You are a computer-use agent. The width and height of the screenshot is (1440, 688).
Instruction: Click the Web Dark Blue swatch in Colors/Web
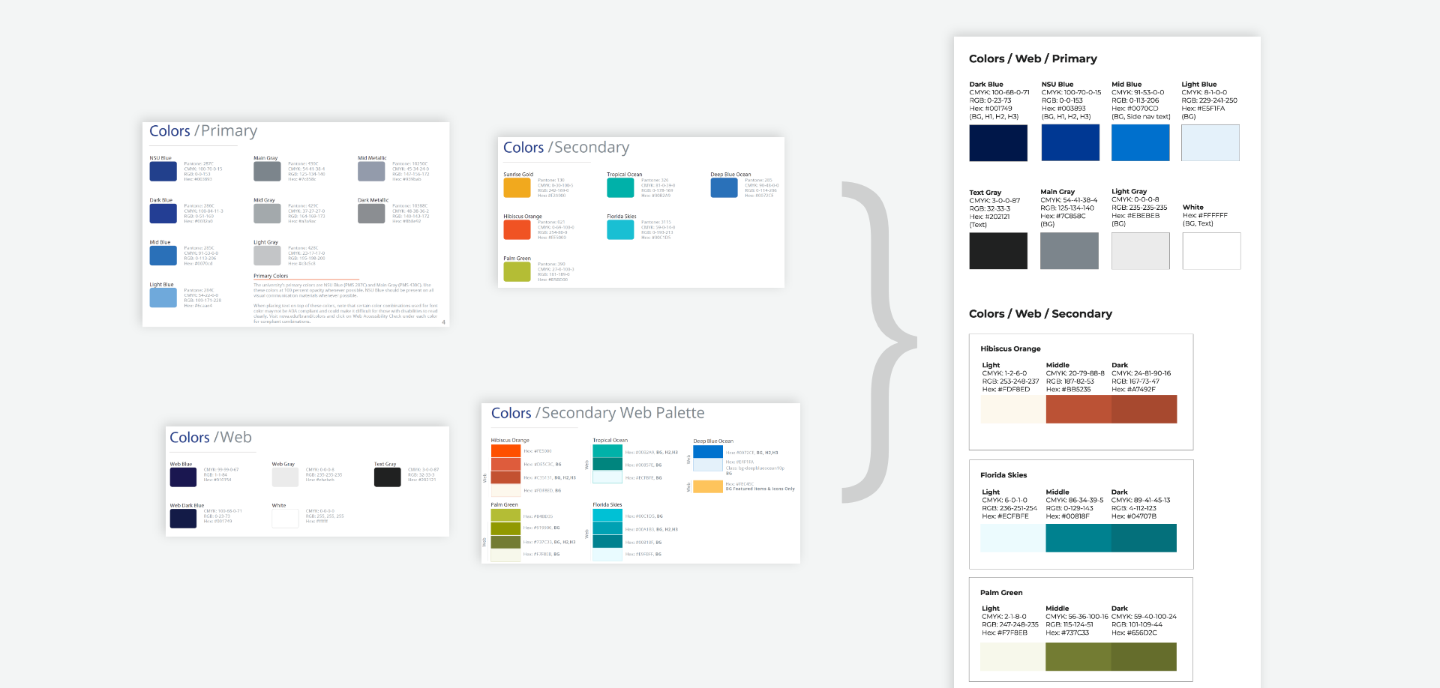click(183, 518)
